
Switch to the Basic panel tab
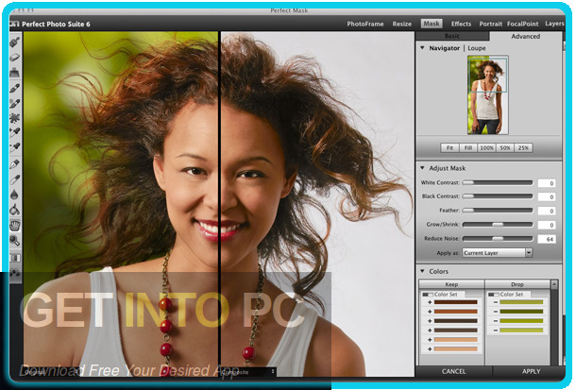click(452, 36)
